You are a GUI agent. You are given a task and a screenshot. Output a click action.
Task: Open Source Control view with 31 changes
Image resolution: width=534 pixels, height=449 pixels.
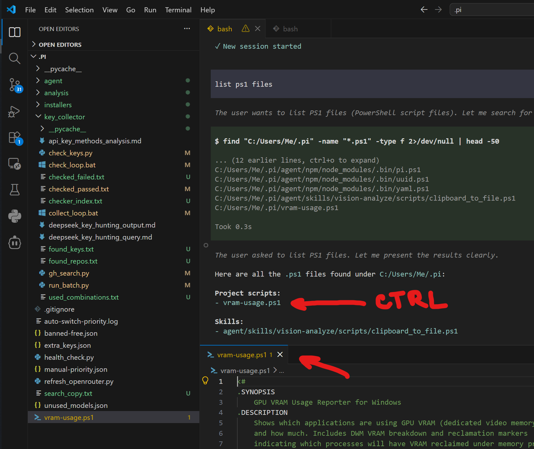15,85
